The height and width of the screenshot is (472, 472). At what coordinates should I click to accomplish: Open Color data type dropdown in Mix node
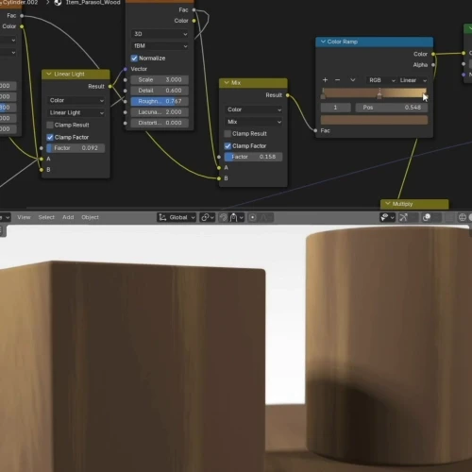coord(254,110)
